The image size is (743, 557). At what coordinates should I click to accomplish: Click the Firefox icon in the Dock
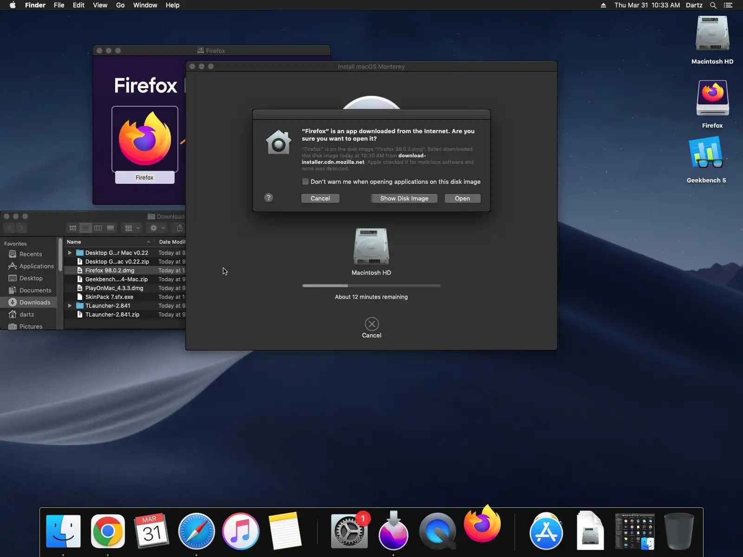482,525
